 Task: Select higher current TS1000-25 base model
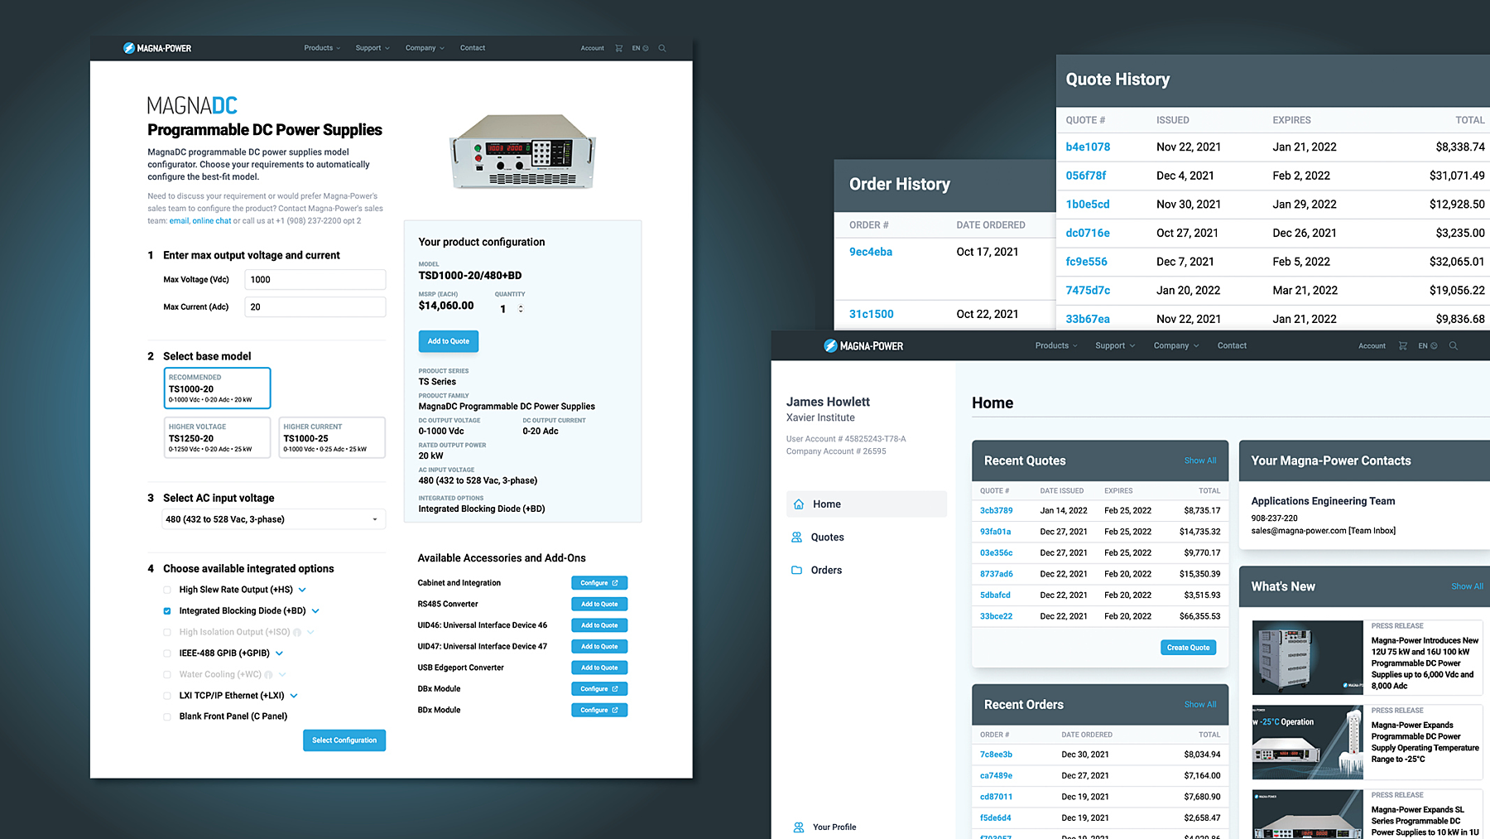[x=332, y=437]
